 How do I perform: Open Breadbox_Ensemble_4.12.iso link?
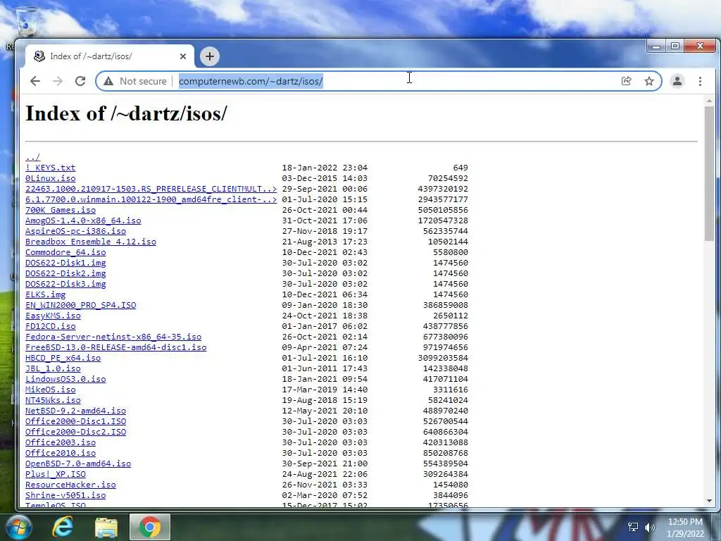[x=91, y=242]
